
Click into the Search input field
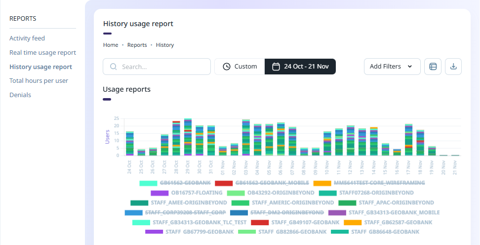pos(163,67)
